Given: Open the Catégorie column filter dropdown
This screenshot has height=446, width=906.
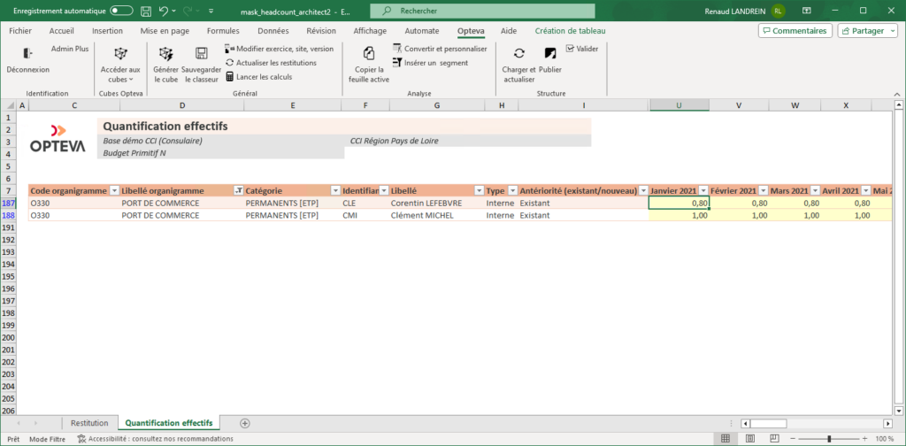Looking at the screenshot, I should [334, 190].
